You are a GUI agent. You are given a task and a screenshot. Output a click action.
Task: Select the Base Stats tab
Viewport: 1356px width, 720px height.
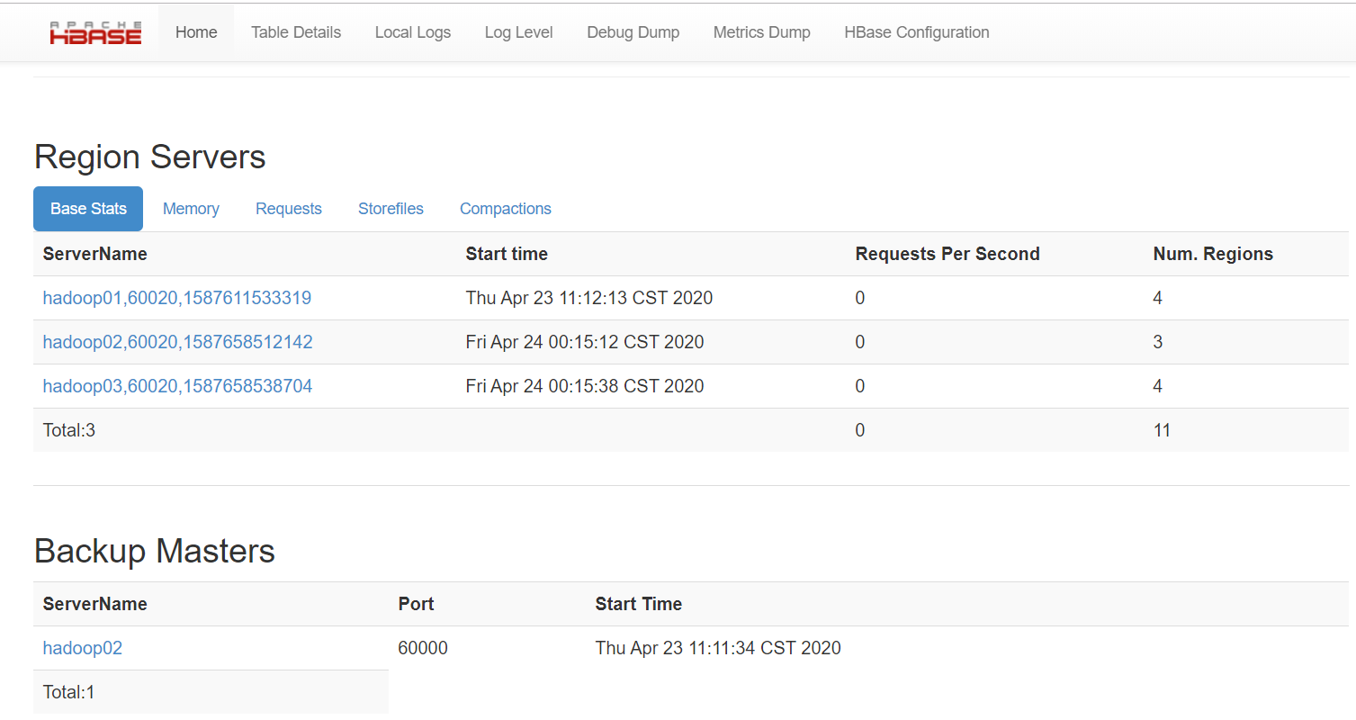[x=88, y=209]
